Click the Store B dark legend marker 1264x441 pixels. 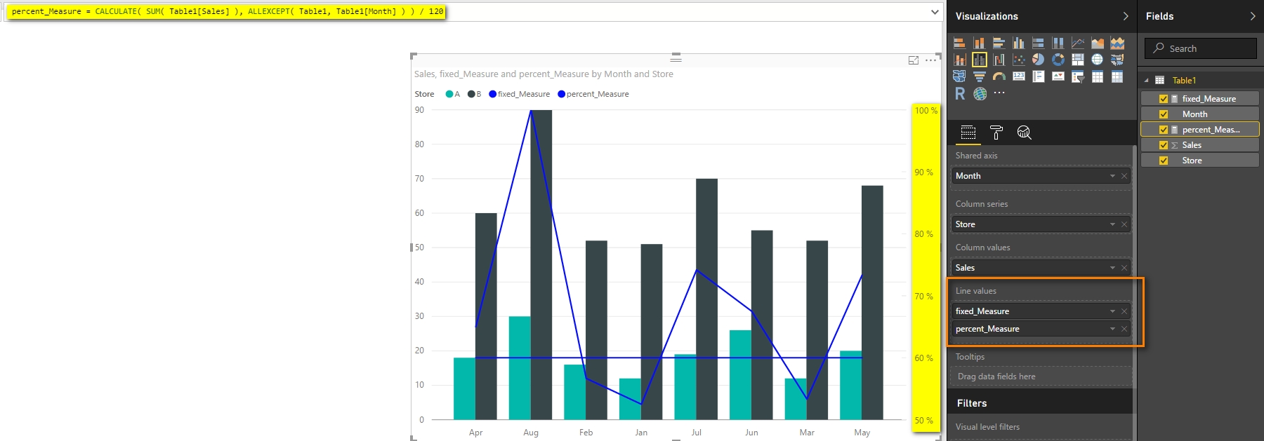(471, 94)
